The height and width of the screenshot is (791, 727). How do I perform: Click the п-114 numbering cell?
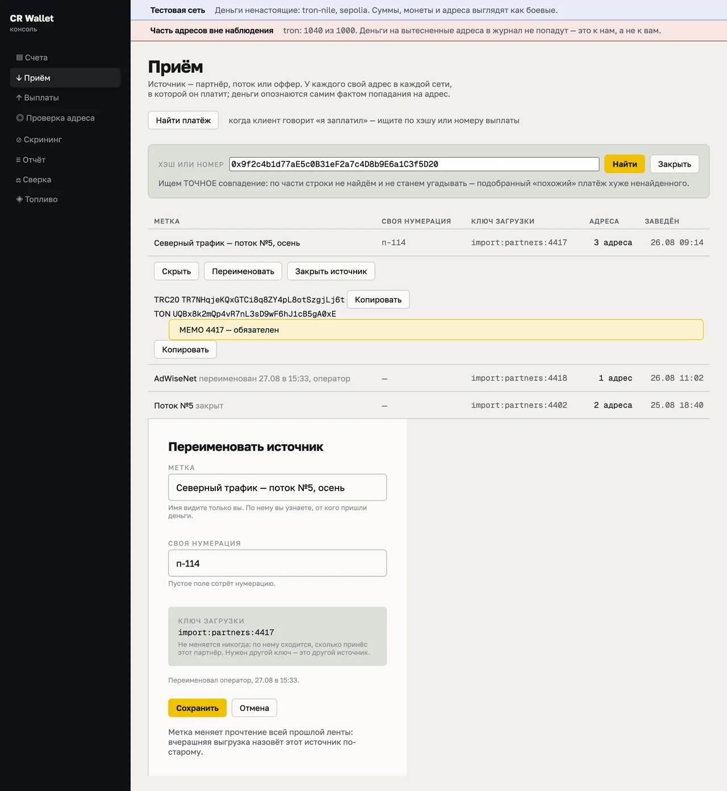point(394,242)
